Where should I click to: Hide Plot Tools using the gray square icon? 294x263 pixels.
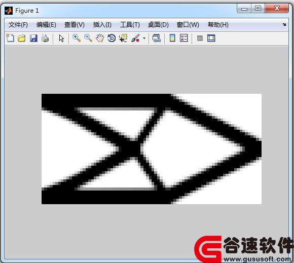200,38
